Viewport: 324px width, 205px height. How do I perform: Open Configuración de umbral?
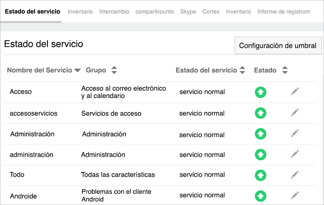click(278, 45)
